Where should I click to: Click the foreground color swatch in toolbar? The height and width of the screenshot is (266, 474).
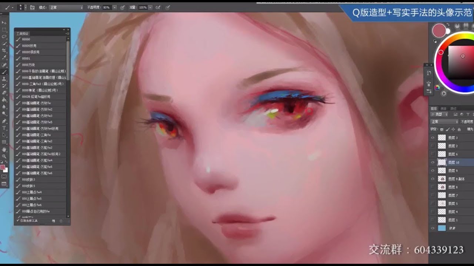(3, 168)
